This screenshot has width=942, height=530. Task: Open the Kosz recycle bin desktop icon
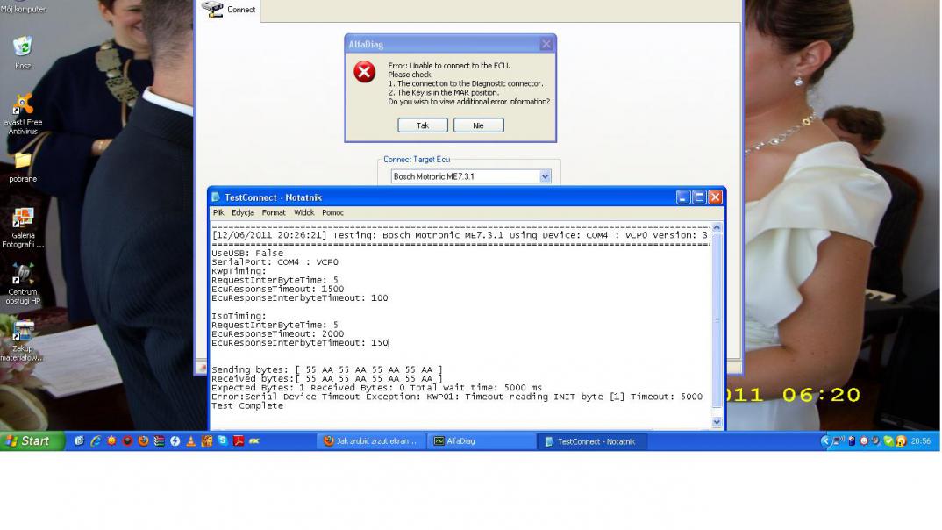(23, 52)
